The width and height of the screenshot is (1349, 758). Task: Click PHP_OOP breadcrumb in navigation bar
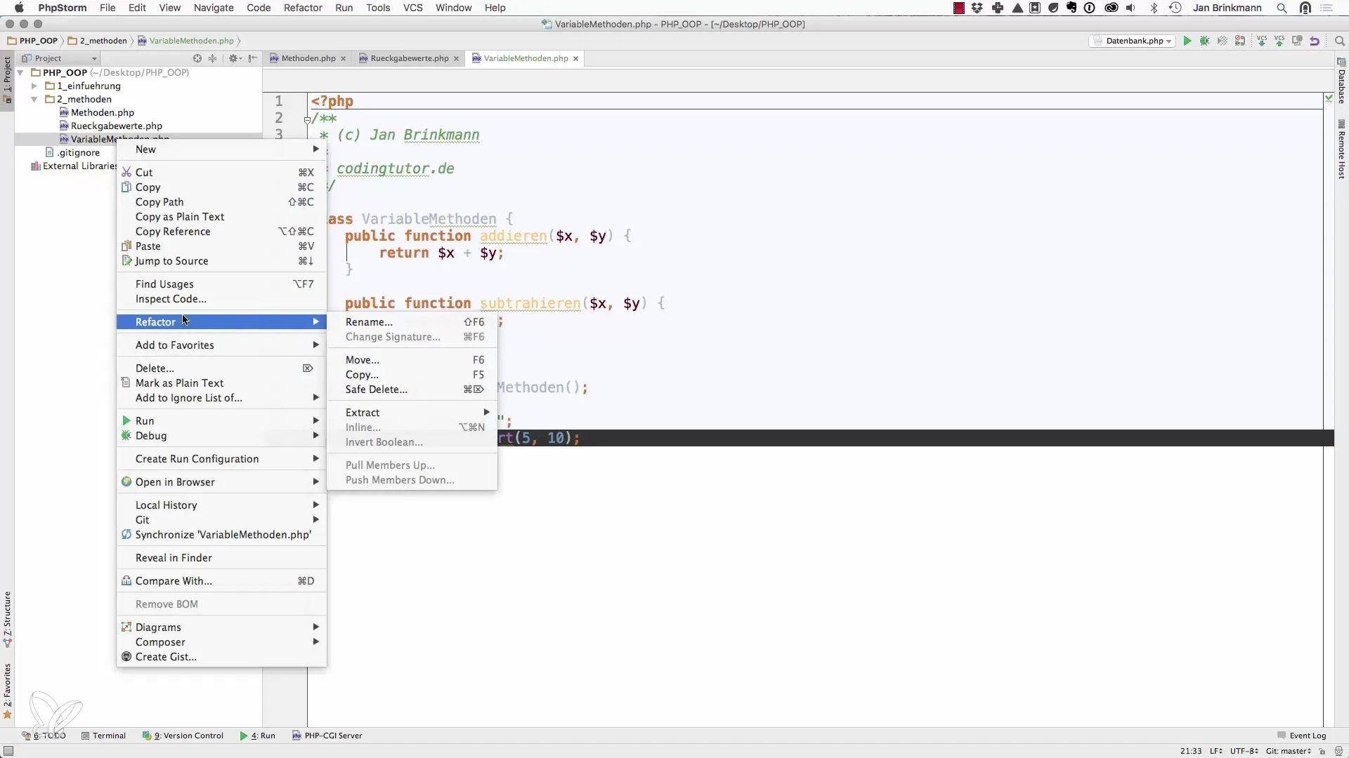tap(32, 41)
